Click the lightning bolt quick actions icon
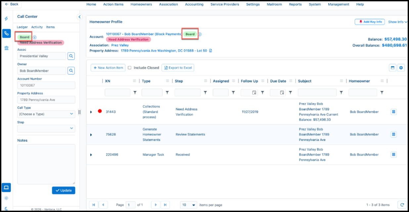The image size is (409, 212). pyautogui.click(x=6, y=19)
